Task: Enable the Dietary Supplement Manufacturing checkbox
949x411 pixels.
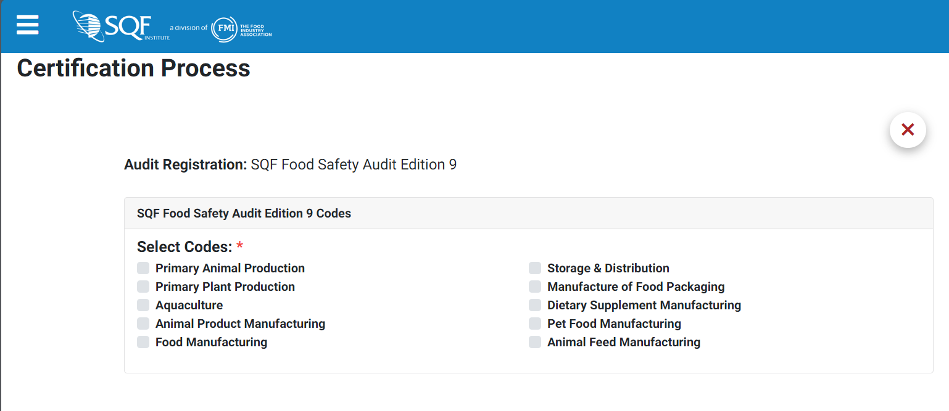Action: click(535, 305)
